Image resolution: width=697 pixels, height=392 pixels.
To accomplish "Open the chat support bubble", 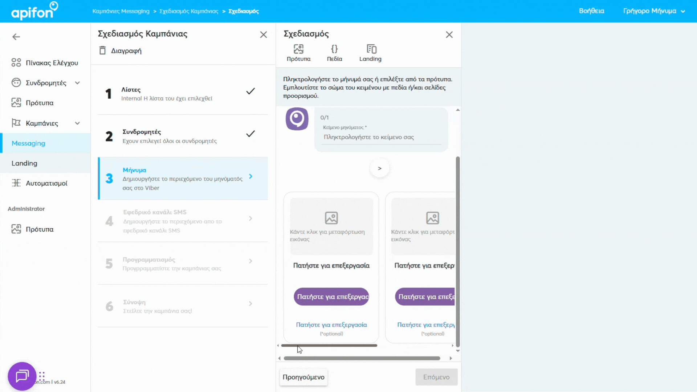I will (22, 376).
